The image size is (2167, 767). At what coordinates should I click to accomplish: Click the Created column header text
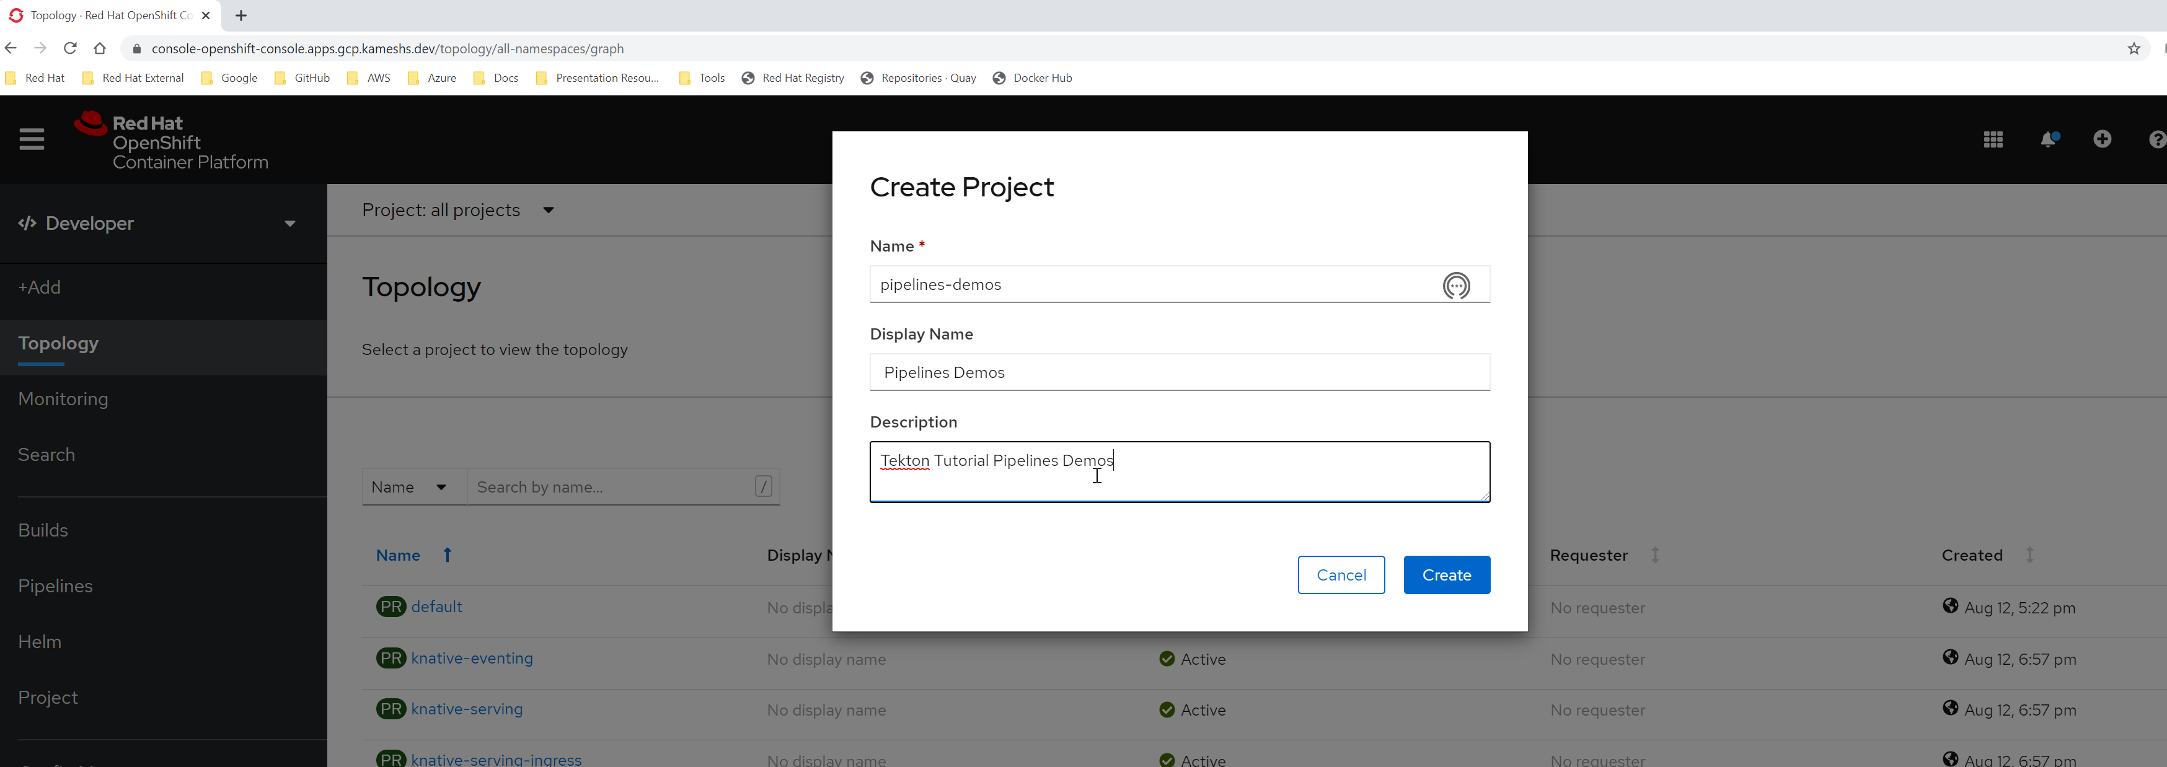tap(1972, 555)
